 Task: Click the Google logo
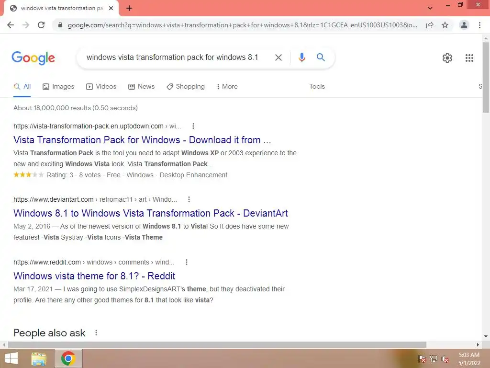pos(33,58)
